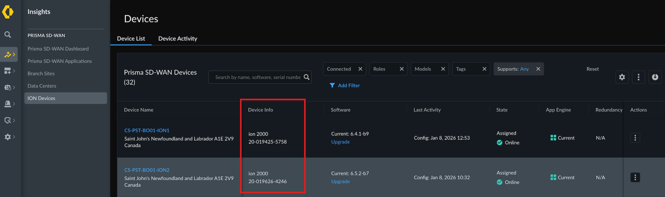This screenshot has width=665, height=197.
Task: Open the Connected filter dropdown
Action: point(344,69)
